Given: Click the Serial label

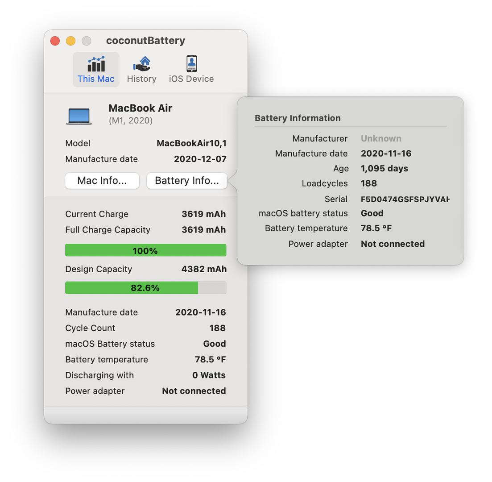Looking at the screenshot, I should click(x=336, y=199).
